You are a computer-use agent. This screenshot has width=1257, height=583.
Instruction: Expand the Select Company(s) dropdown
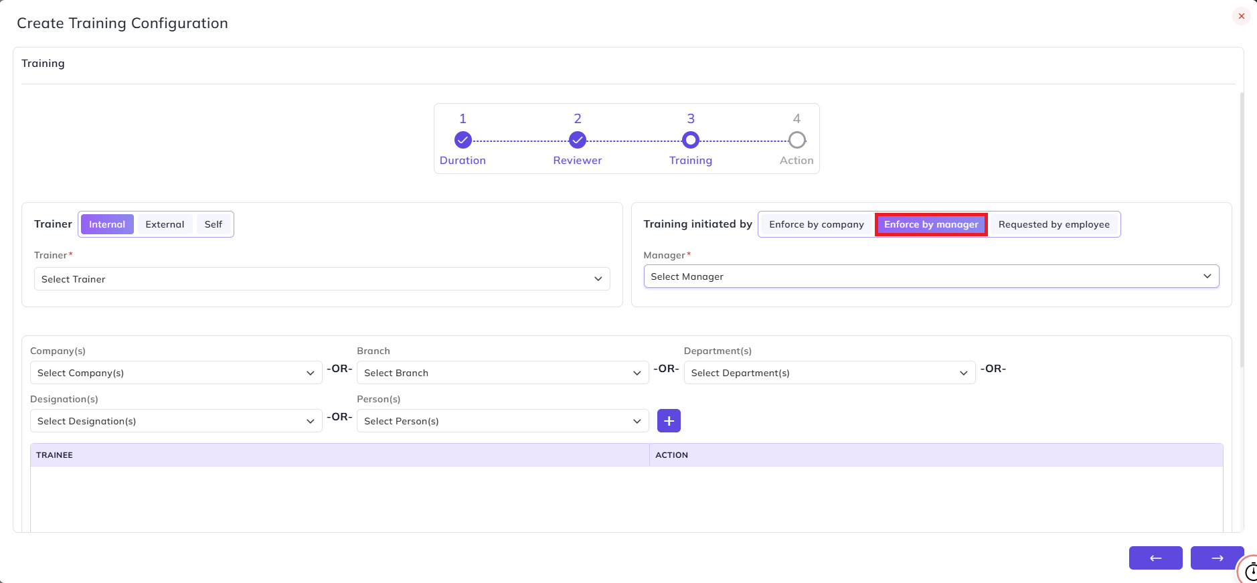pyautogui.click(x=176, y=373)
